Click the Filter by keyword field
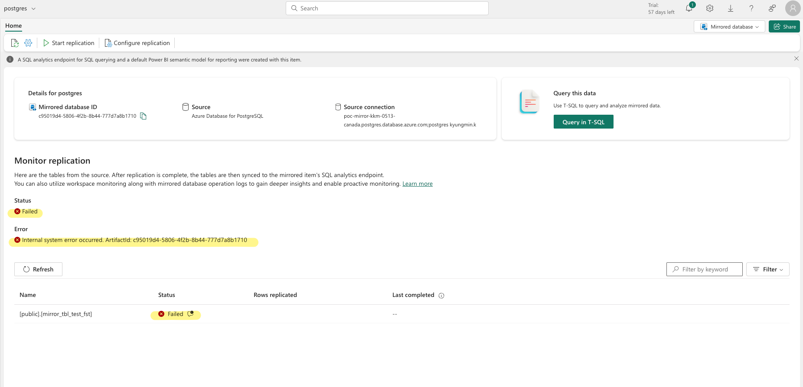Image resolution: width=803 pixels, height=387 pixels. [x=704, y=269]
